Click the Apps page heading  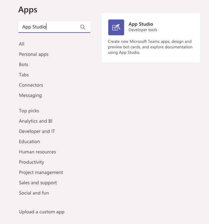[28, 10]
